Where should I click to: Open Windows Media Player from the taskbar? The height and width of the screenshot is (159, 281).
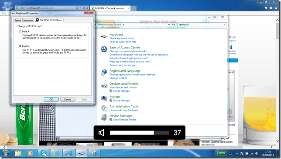(x=30, y=153)
